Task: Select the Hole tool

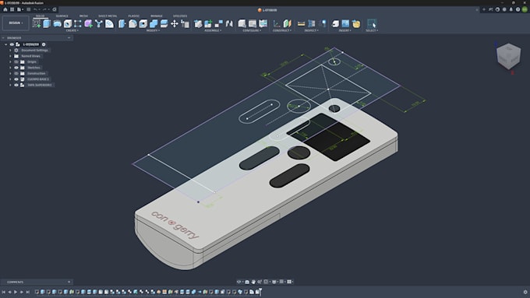Action: pos(68,23)
